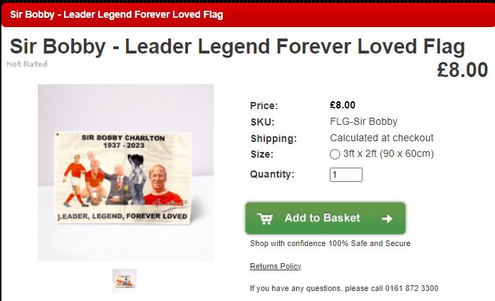The width and height of the screenshot is (495, 301).
Task: Click the 'FLG-Sir Bobby' SKU value
Action: coord(364,121)
